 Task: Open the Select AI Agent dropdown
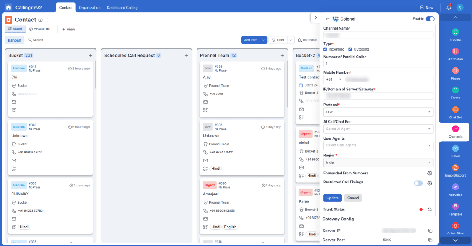click(x=378, y=129)
